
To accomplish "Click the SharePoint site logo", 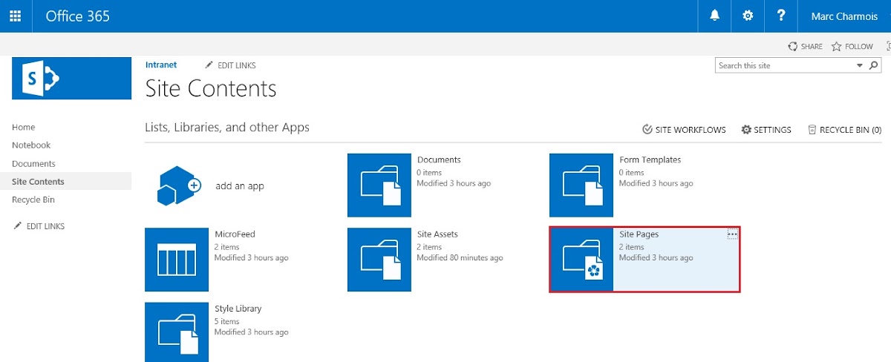I will pyautogui.click(x=71, y=78).
